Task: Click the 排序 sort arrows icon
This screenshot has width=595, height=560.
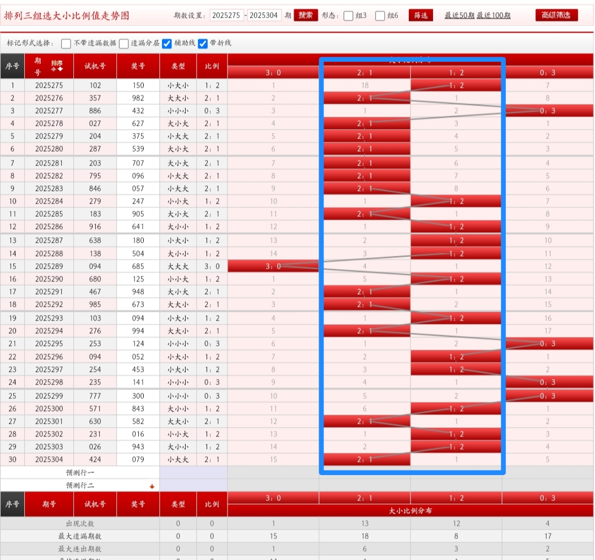Action: coord(57,66)
